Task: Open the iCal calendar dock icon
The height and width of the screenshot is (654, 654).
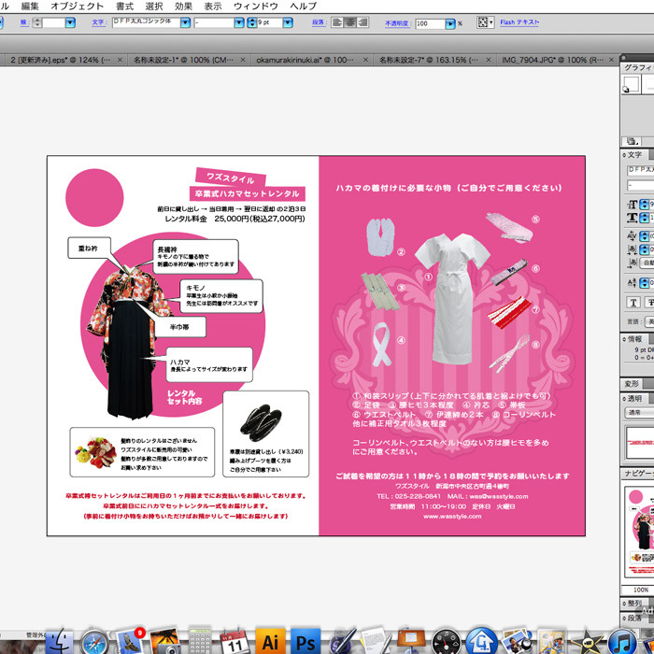Action: (235, 642)
